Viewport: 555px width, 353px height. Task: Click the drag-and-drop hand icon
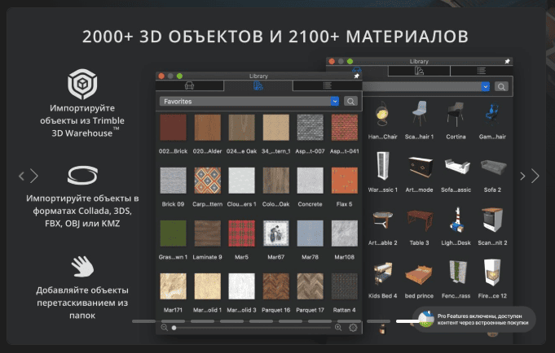(82, 267)
